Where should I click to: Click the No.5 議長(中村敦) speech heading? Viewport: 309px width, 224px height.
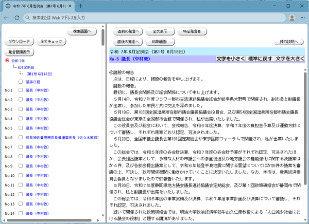tap(130, 59)
